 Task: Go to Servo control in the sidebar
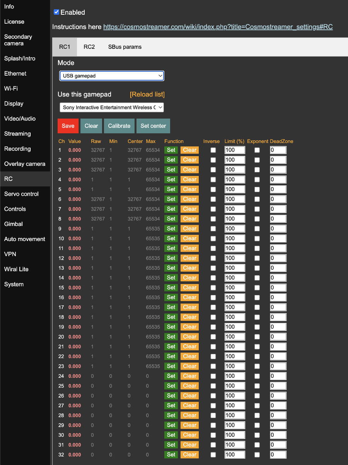point(21,194)
